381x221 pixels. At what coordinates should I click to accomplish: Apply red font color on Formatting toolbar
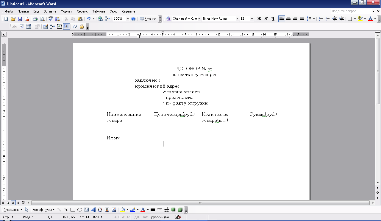[370, 19]
